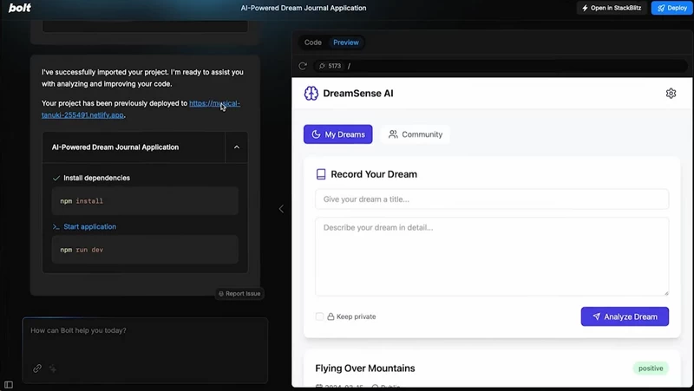Switch to the Preview tab
694x391 pixels.
click(x=345, y=42)
